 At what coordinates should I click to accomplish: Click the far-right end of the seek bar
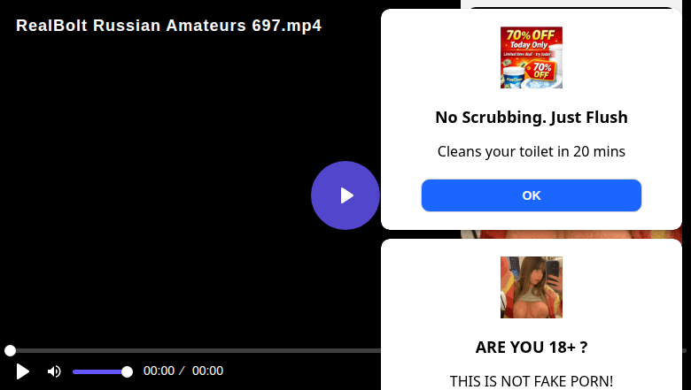[685, 350]
